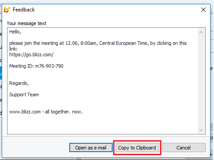Place cursor on the 'Support Team' line
Image resolution: width=214 pixels, height=160 pixels.
coord(24,95)
